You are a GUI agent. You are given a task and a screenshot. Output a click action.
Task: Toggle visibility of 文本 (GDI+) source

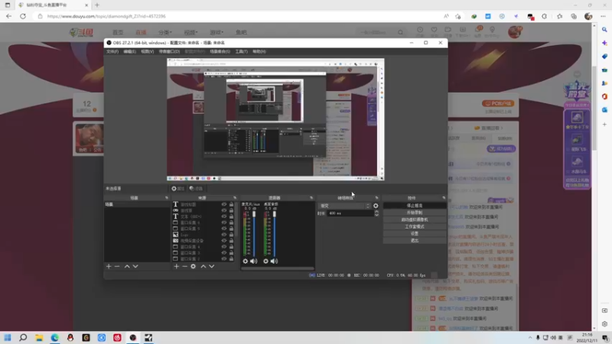click(224, 216)
